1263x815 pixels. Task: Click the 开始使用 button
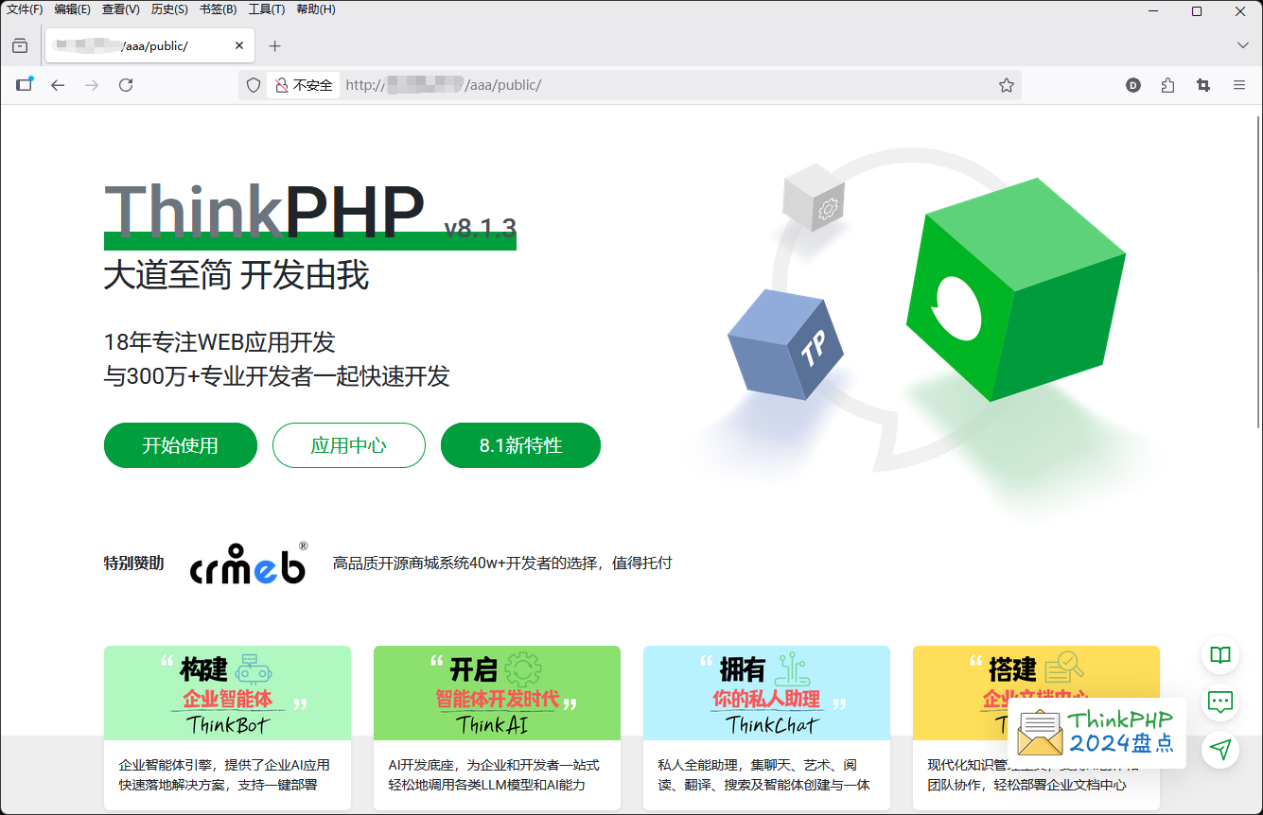(x=181, y=445)
